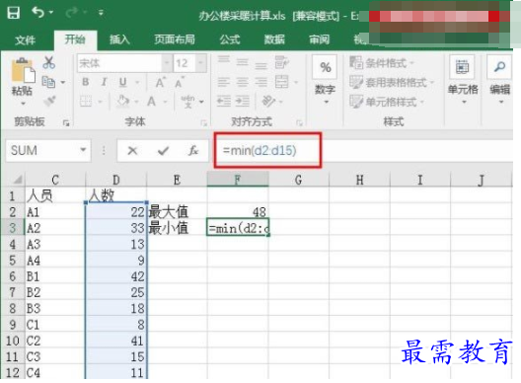The width and height of the screenshot is (521, 383).
Task: Increase font size with larger A
Action: [x=160, y=82]
